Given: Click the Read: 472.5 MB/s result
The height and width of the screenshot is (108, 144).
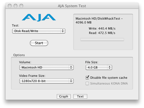Looking at the screenshot, I should (x=102, y=33).
